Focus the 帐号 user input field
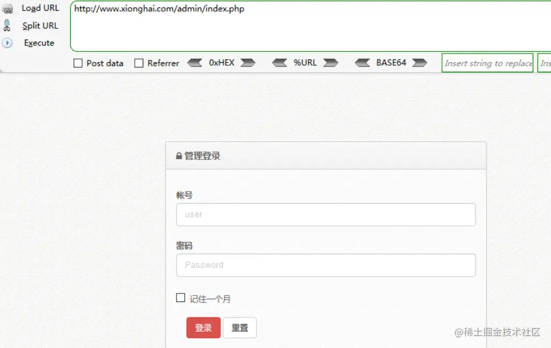The image size is (551, 348). tap(326, 214)
